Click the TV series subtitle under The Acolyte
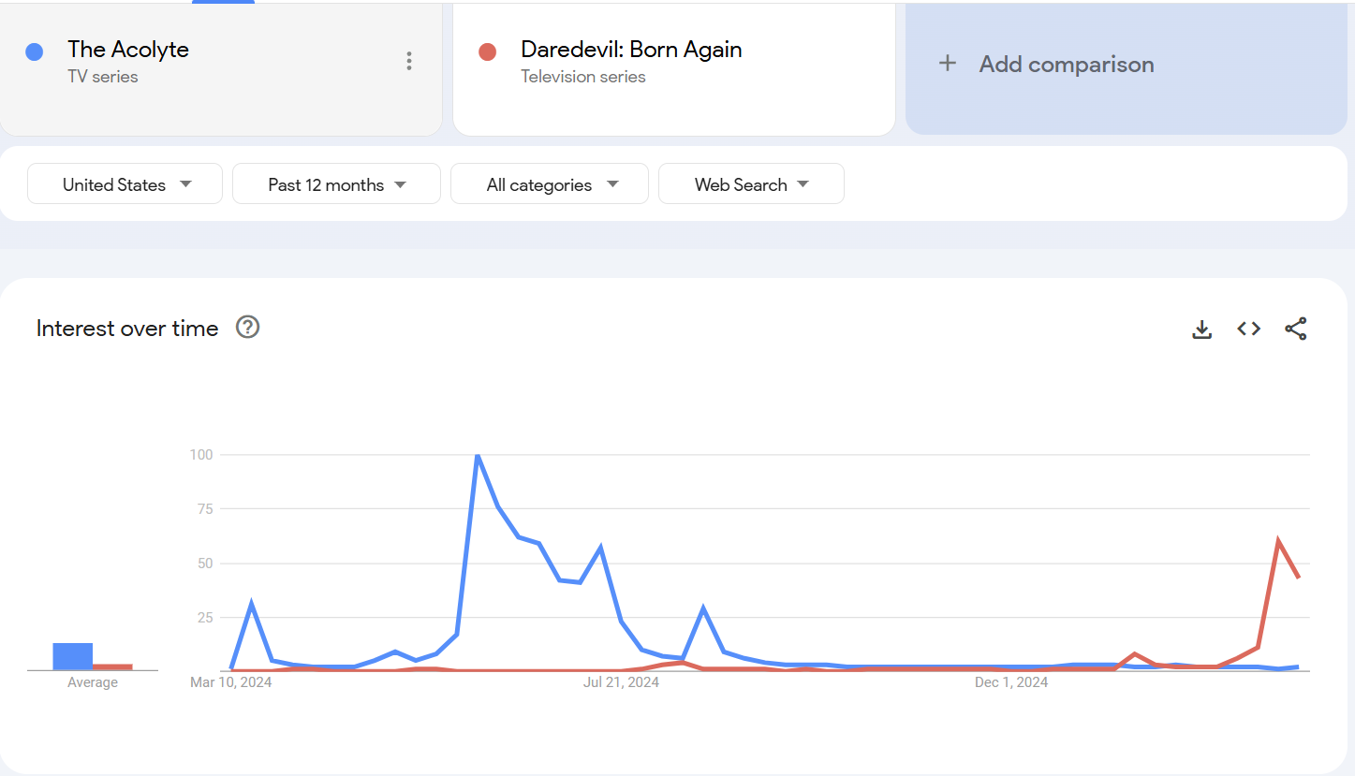This screenshot has height=776, width=1355. click(103, 77)
